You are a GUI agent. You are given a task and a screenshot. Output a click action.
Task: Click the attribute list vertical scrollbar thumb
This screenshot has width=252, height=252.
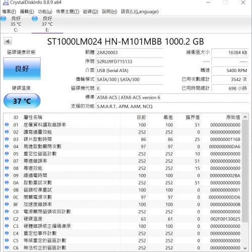[245, 171]
